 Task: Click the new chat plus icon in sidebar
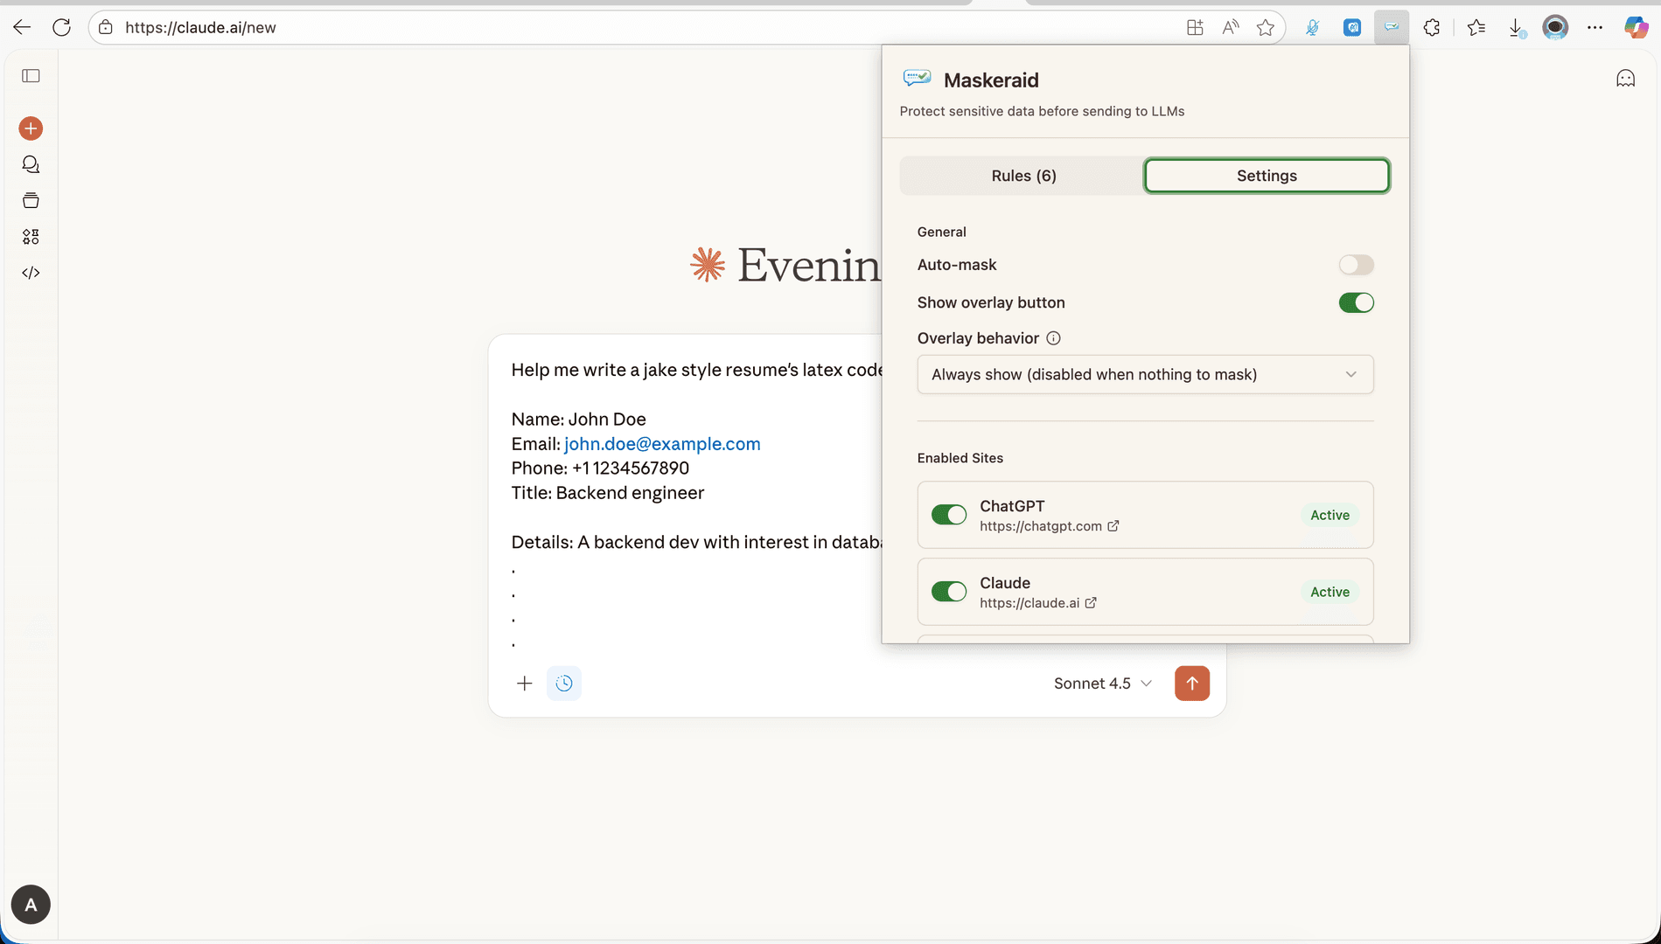[31, 128]
